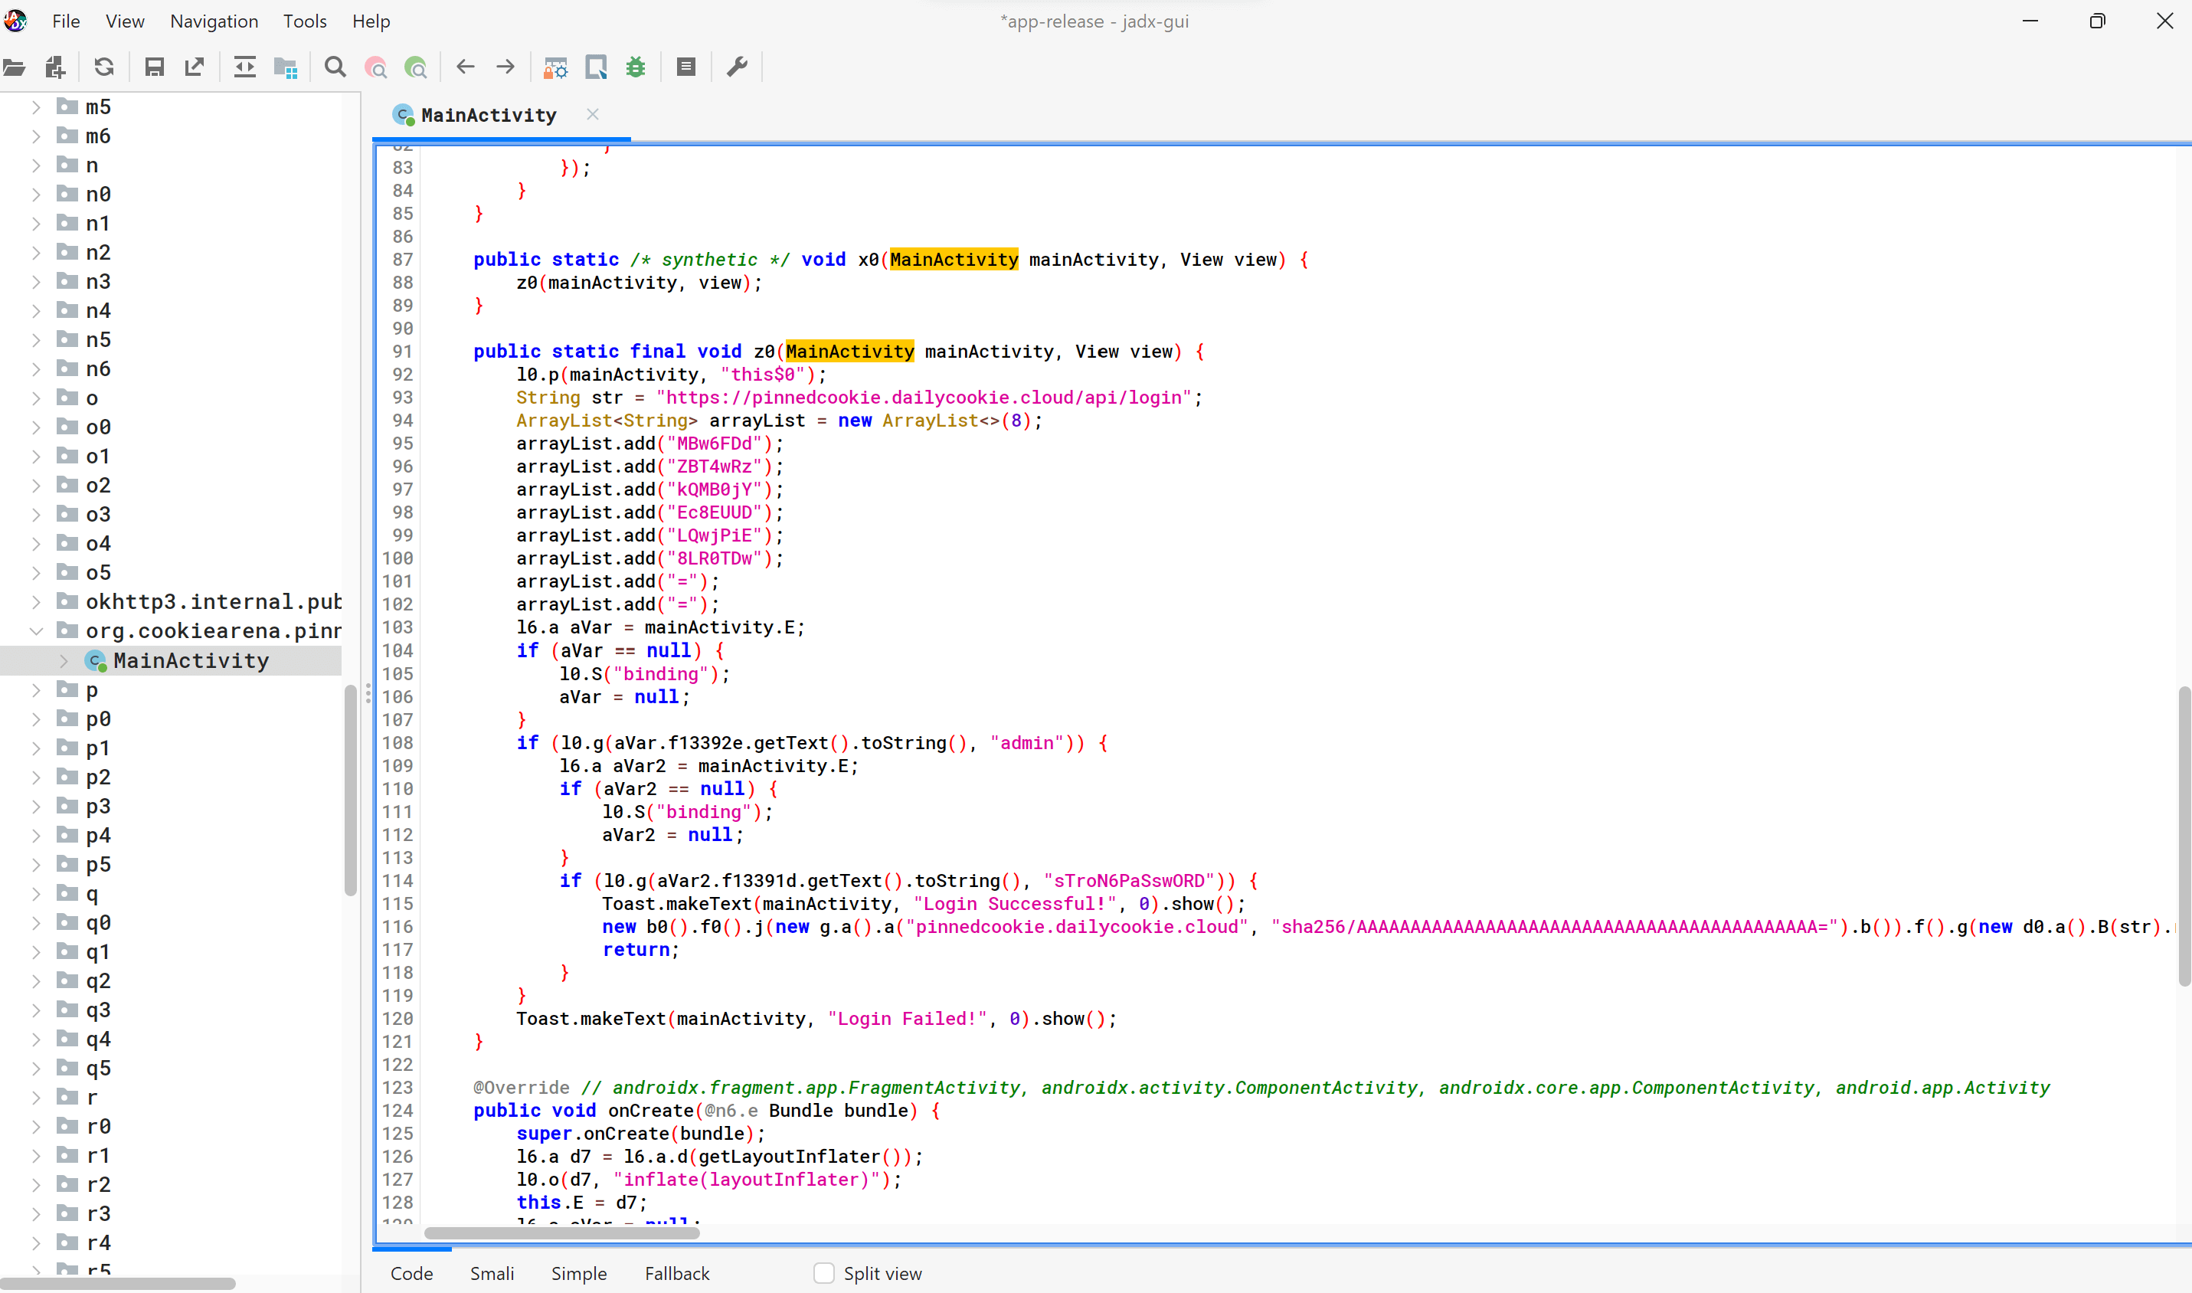2192x1293 pixels.
Task: Expand the p0 package node
Action: (x=36, y=719)
